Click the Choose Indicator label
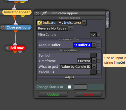126x110 pixels. pos(70,18)
